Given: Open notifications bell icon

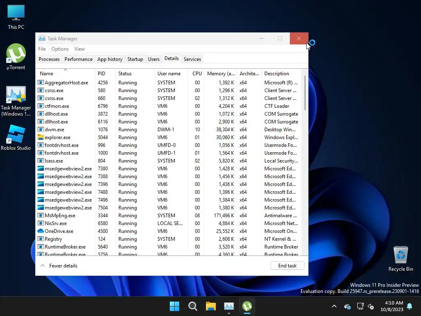Looking at the screenshot, I should click(410, 306).
